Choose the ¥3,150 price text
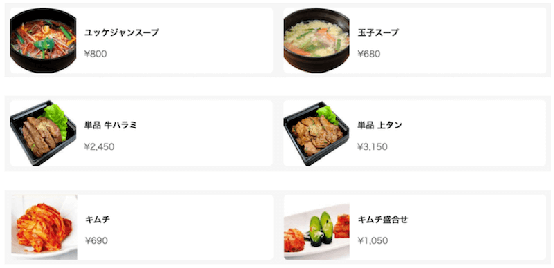 pos(373,146)
